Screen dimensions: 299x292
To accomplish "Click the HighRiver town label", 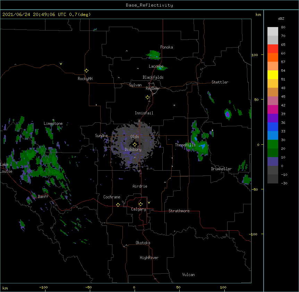I will [149, 258].
